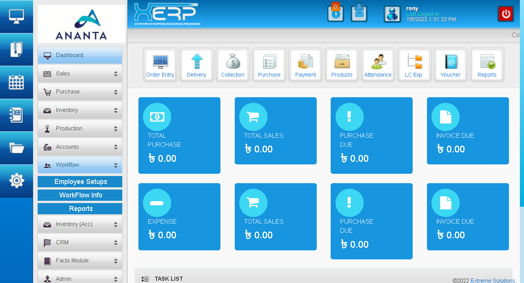Click the alert notification icon in header
Screen dimensions: 524x283
[x=336, y=14]
